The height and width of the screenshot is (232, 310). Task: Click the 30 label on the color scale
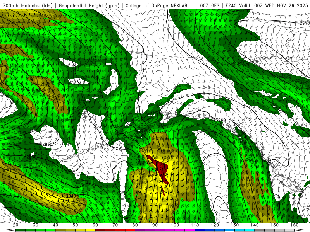pos(36,225)
